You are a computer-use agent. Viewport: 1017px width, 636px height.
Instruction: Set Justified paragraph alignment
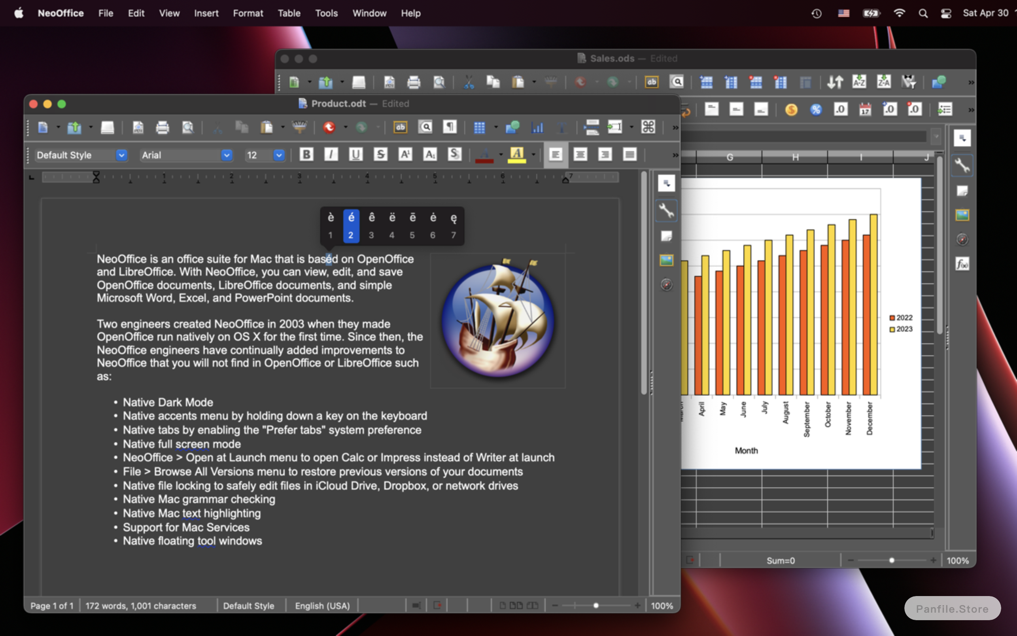click(x=629, y=154)
